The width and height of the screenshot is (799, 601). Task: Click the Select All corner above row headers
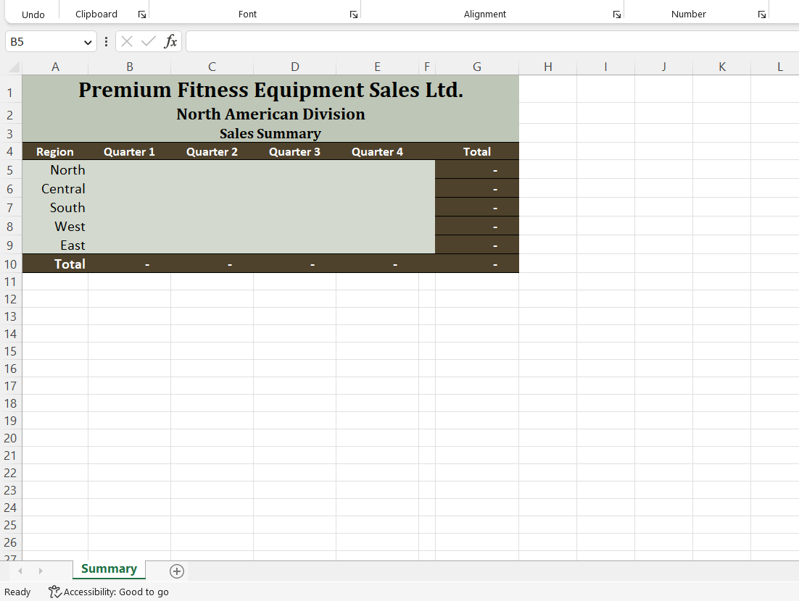(11, 66)
